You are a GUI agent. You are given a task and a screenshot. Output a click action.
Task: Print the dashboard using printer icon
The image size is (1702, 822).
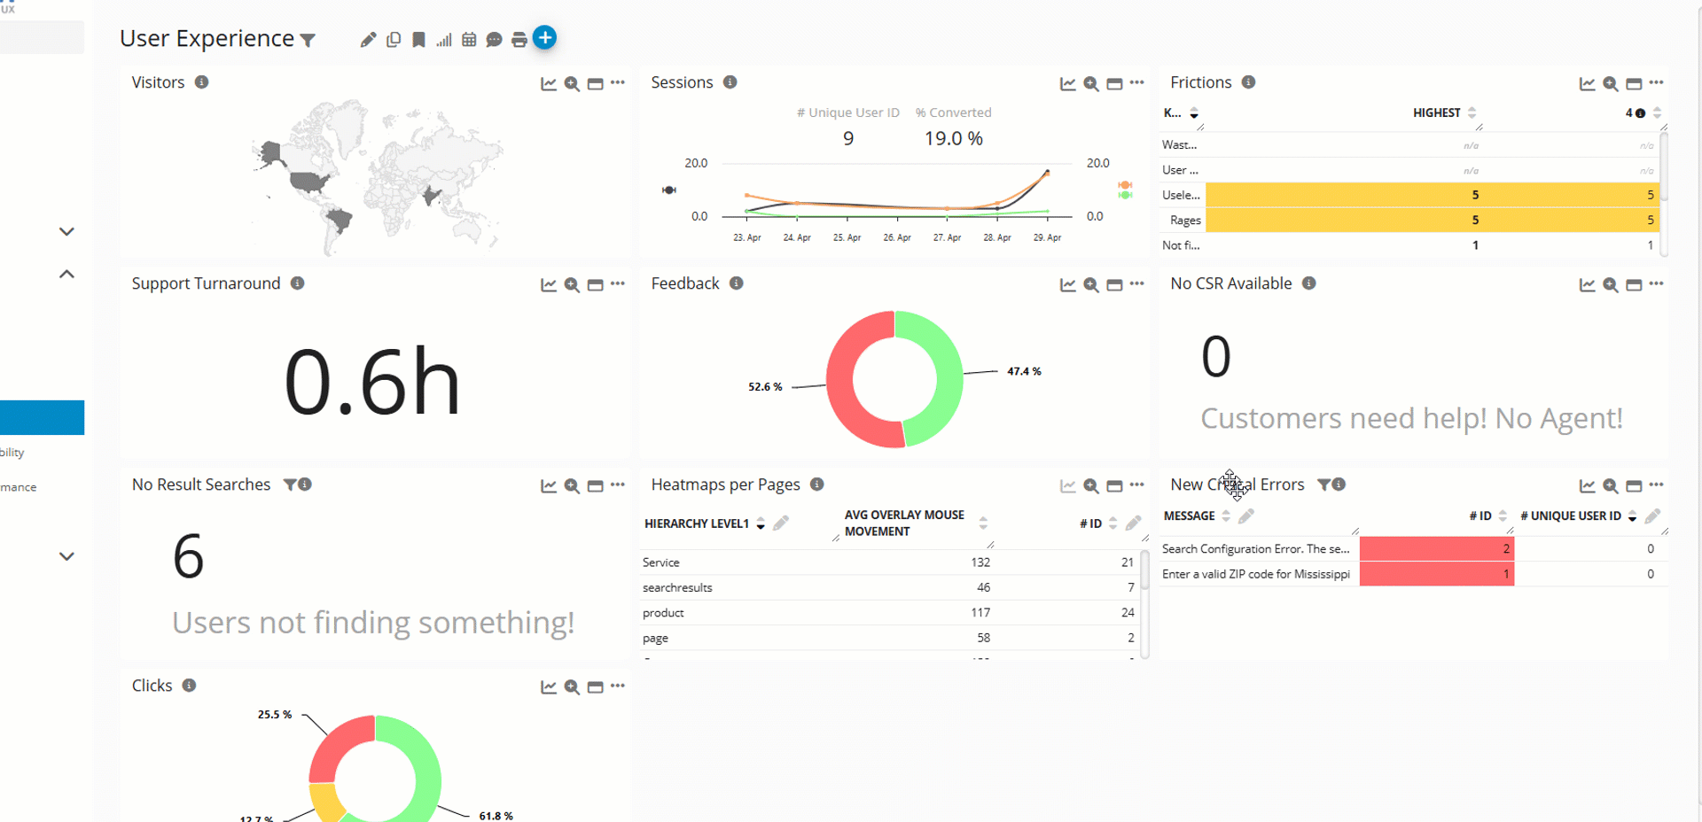tap(519, 40)
